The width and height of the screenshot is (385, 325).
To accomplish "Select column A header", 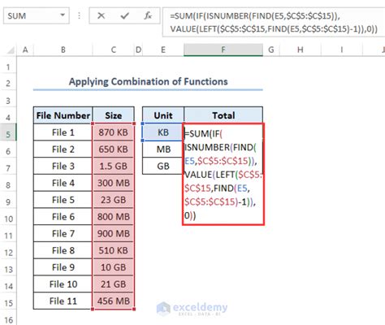I will 25,50.
